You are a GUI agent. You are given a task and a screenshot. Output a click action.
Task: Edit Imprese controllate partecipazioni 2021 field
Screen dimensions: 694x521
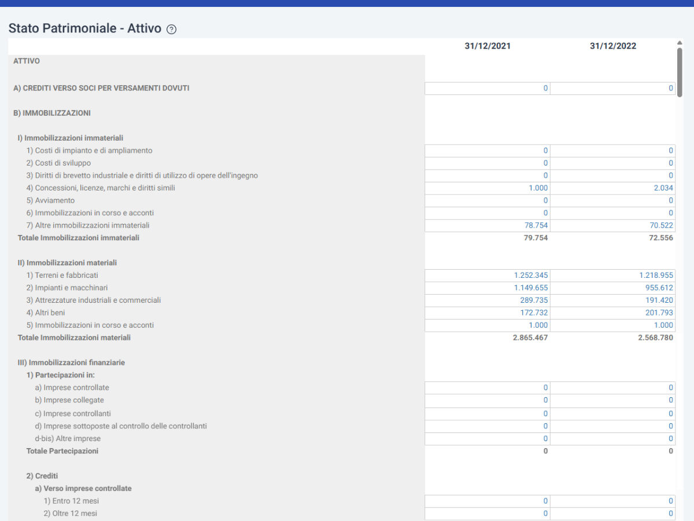[488, 388]
